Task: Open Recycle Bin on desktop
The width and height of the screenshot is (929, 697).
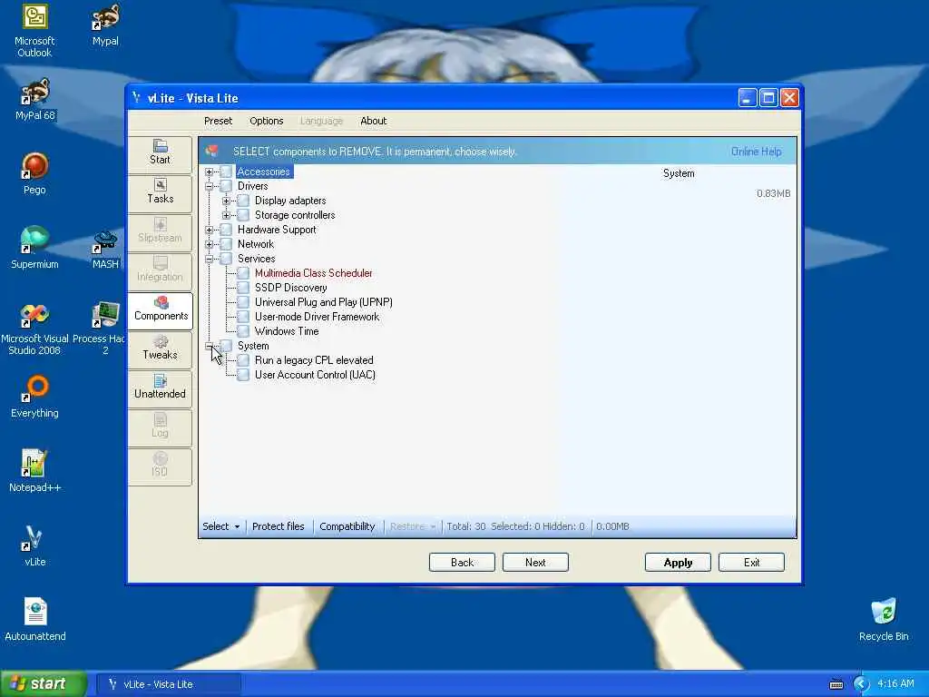Action: coord(884,619)
